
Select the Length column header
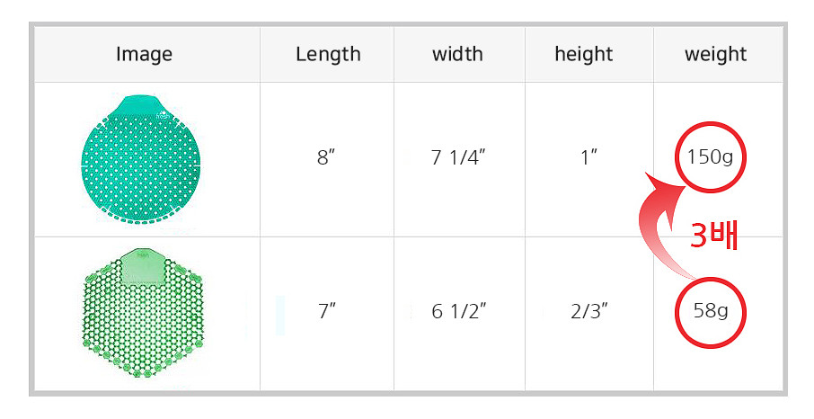pos(328,54)
